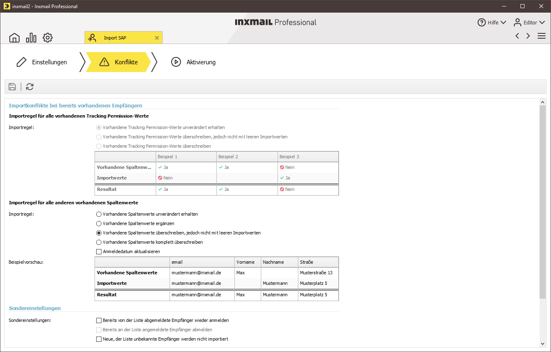
Task: Click the Hilfe question mark icon
Action: tap(482, 22)
